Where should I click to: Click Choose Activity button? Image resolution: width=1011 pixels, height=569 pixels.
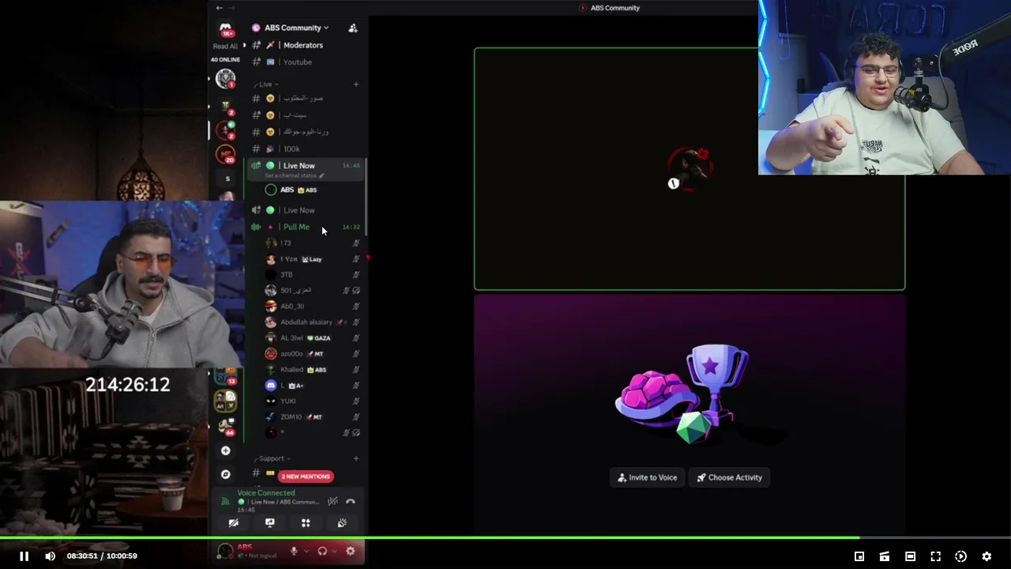[729, 477]
